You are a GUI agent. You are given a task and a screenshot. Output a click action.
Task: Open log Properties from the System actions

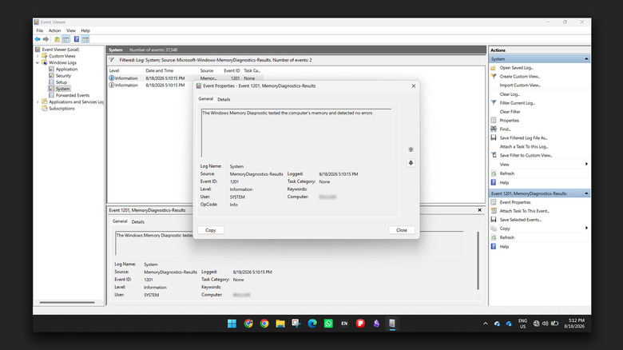[509, 121]
